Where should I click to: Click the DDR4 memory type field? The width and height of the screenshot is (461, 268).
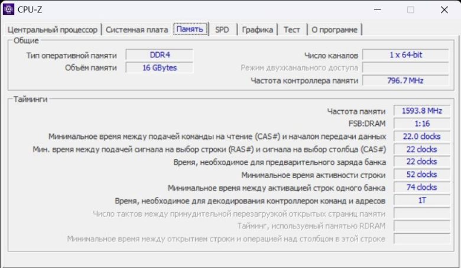(x=160, y=54)
